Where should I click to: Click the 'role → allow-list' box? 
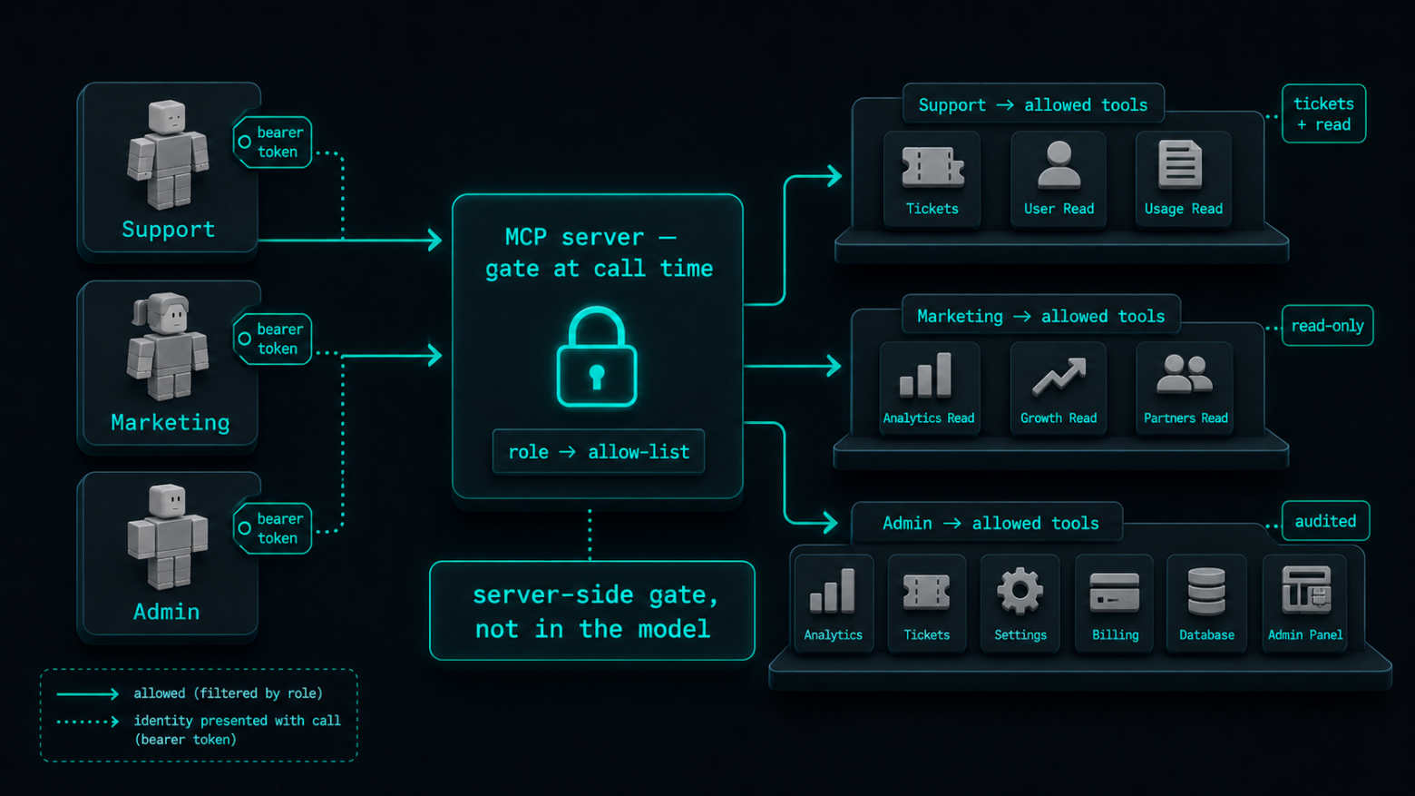click(x=599, y=451)
